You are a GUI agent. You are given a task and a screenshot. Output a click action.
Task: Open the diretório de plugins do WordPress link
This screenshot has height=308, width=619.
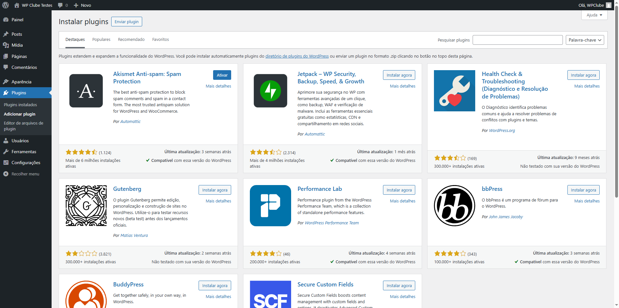point(297,56)
